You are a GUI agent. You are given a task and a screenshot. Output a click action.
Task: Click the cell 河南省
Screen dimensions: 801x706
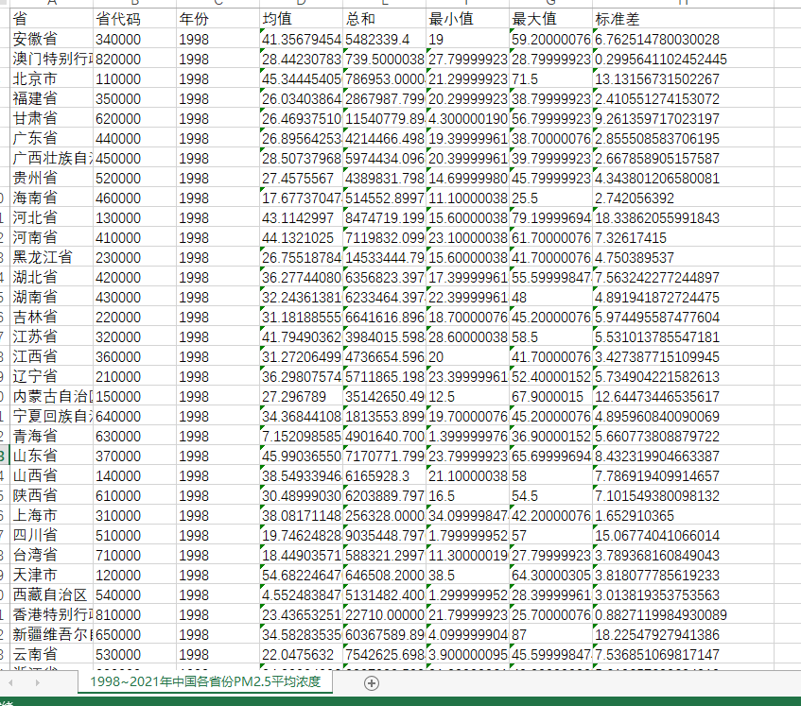(x=52, y=238)
